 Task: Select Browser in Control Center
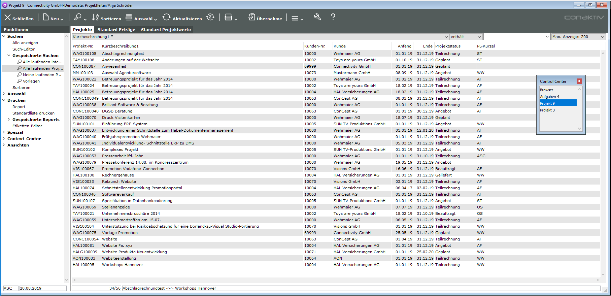(558, 90)
